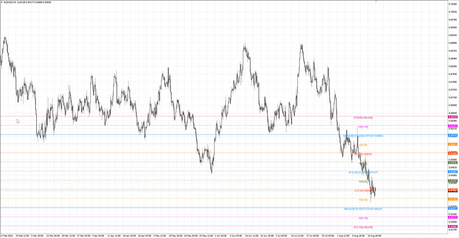This screenshot has width=459, height=238.
Task: Click the "16 Aug 04:00" time axis label
Action: pyautogui.click(x=374, y=235)
